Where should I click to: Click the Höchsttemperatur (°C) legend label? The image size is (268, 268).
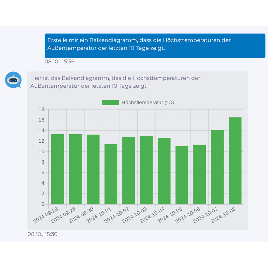click(x=147, y=102)
